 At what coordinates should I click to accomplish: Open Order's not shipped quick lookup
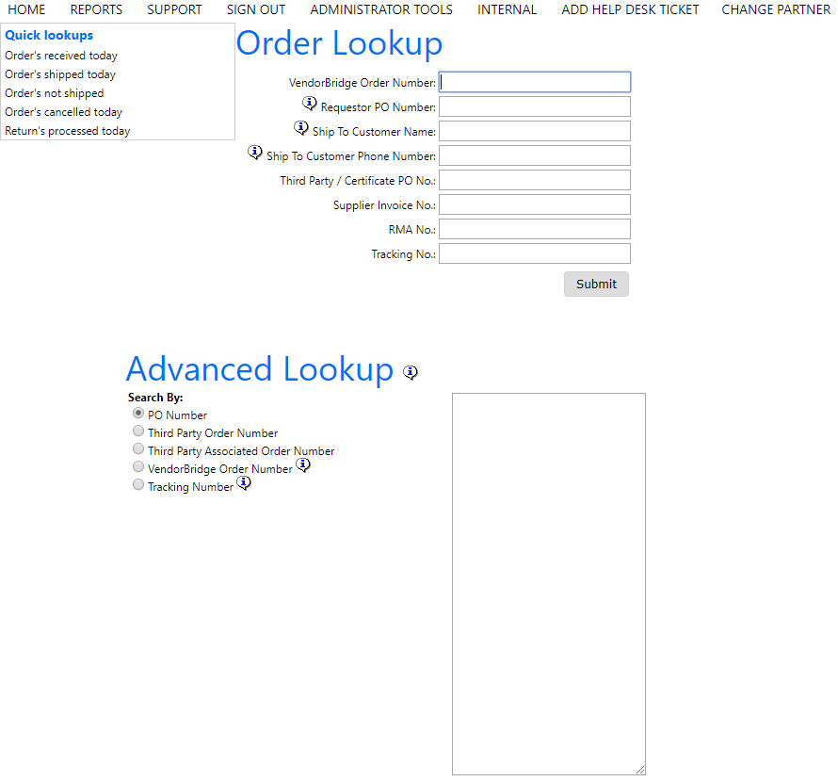point(55,93)
